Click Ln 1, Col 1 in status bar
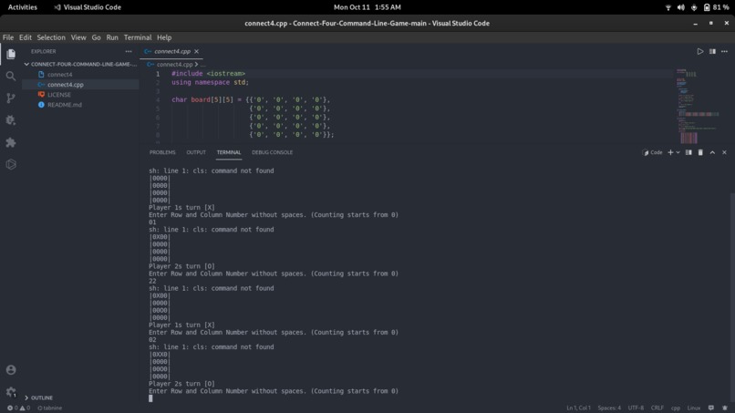735x413 pixels. point(578,408)
